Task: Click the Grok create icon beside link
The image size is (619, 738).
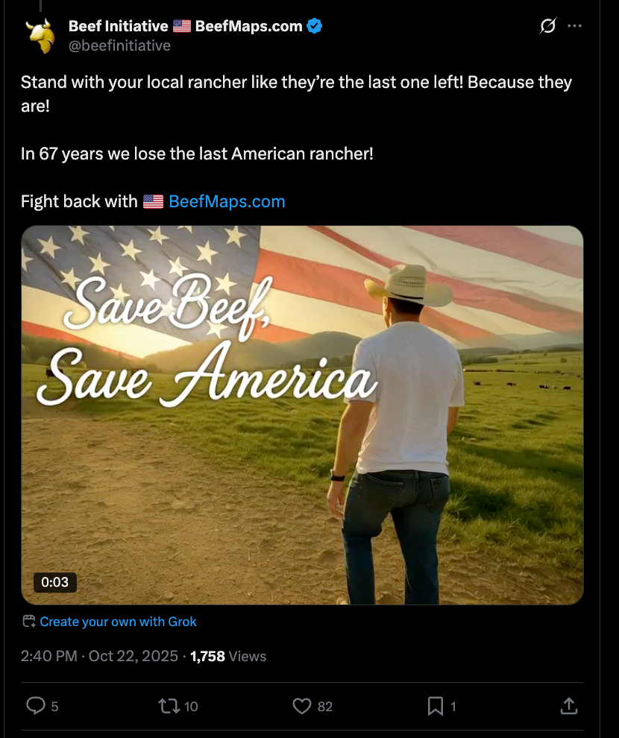Action: (x=29, y=621)
